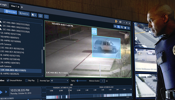Switch to Recorded video mode
Viewport: 175px width, 100px height.
pos(11,12)
